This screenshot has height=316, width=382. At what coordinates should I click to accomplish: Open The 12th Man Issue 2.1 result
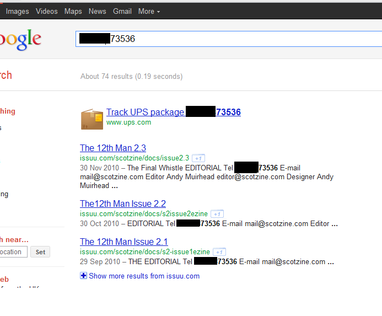(124, 242)
